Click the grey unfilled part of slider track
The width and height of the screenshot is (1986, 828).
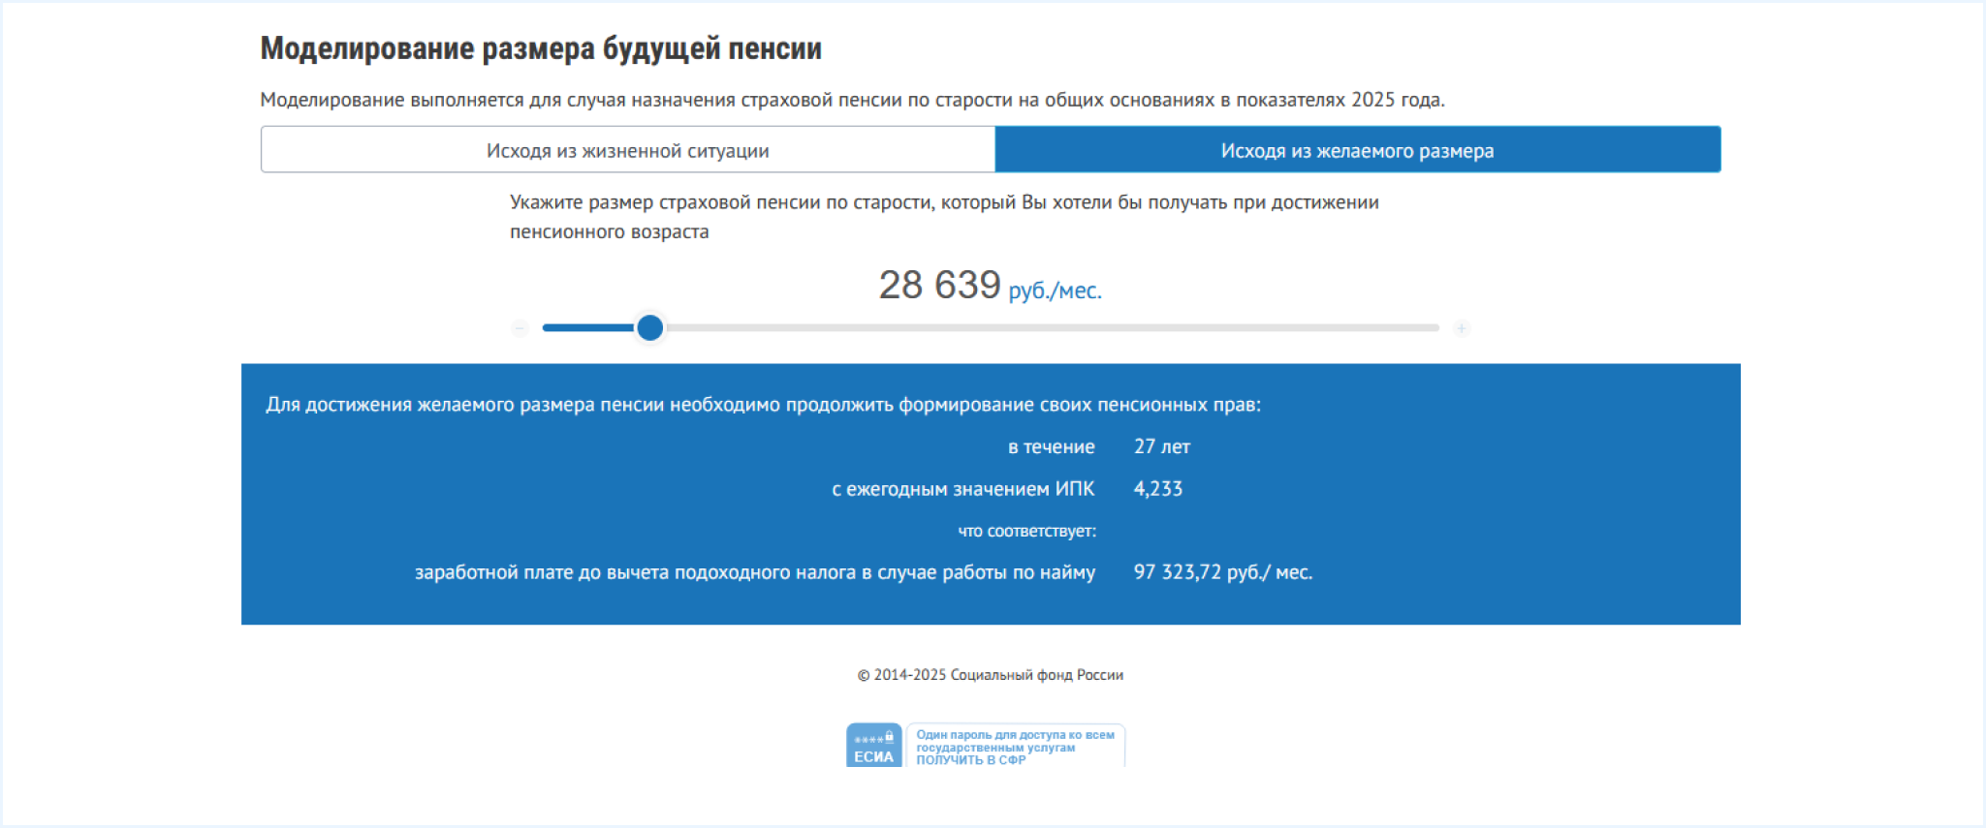pyautogui.click(x=1047, y=328)
